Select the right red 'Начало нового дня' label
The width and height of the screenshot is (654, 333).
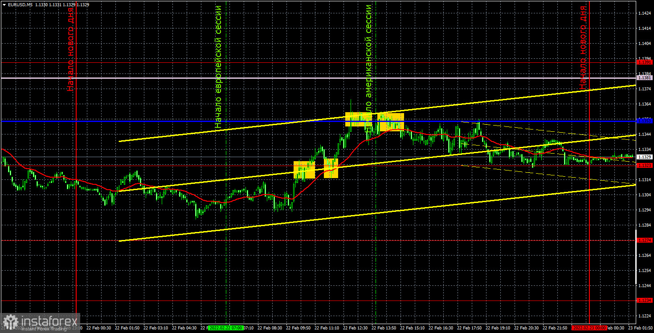coord(583,48)
